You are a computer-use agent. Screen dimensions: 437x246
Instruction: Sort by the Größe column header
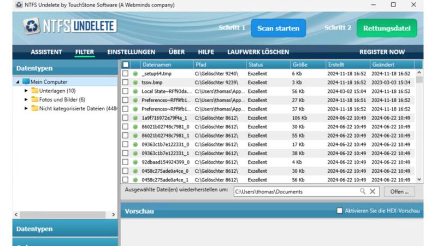coord(308,65)
